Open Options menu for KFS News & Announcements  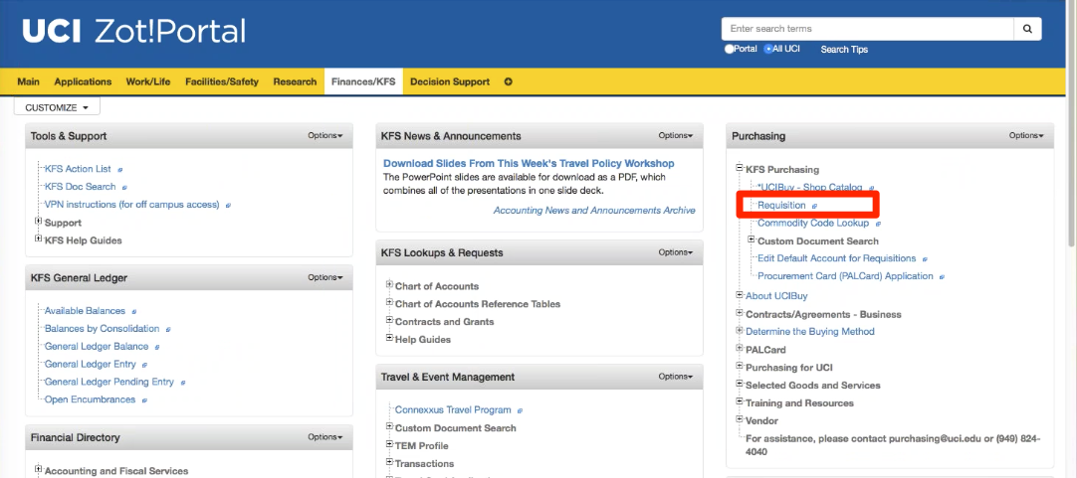coord(676,136)
